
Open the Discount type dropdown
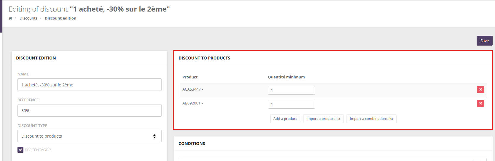89,136
